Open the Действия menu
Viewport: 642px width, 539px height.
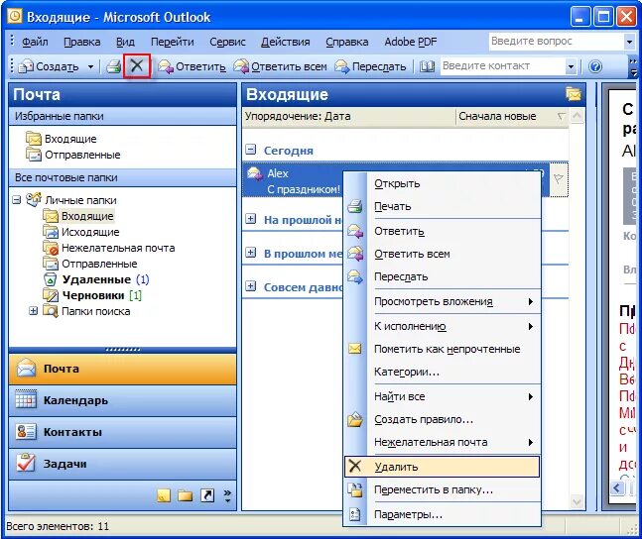tap(286, 42)
